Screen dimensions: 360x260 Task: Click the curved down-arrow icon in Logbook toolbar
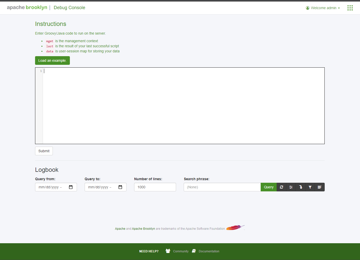[301, 187]
